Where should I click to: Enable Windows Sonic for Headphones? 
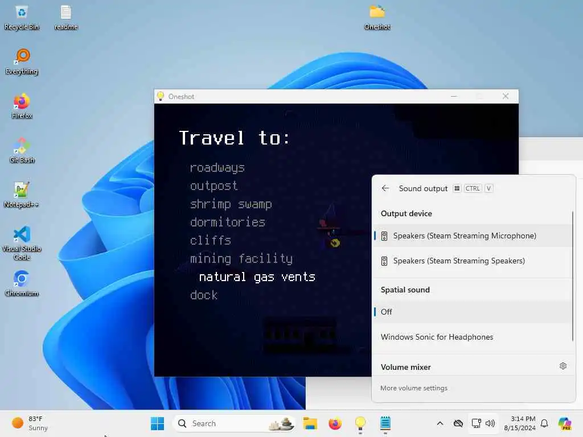pyautogui.click(x=473, y=337)
